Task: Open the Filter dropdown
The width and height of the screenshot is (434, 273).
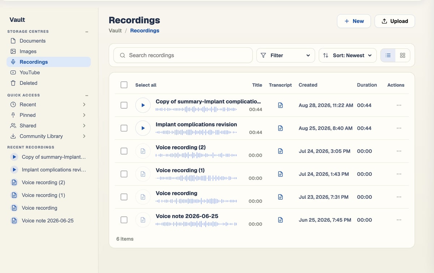Action: click(285, 55)
